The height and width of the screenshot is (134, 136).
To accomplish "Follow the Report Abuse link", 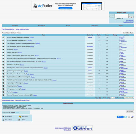I will click(67, 130).
